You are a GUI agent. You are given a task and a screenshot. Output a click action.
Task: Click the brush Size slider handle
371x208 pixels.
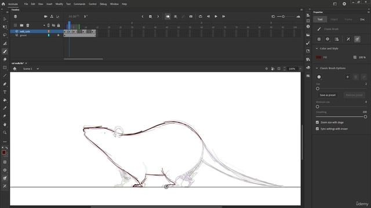318,88
